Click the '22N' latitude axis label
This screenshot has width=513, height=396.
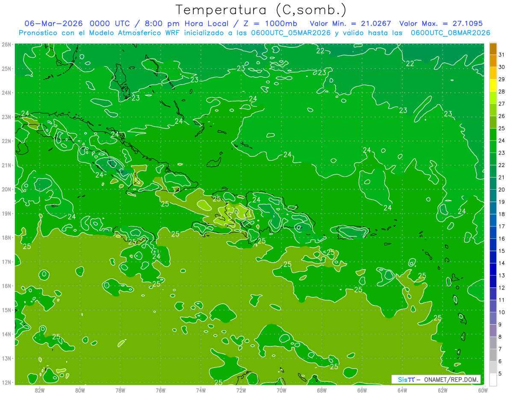[6, 141]
